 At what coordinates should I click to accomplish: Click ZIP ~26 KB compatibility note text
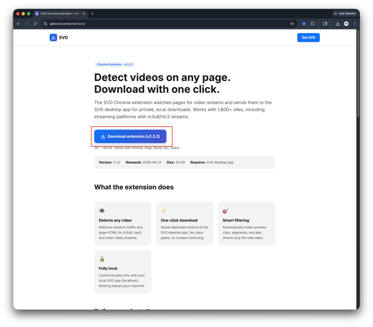[137, 148]
